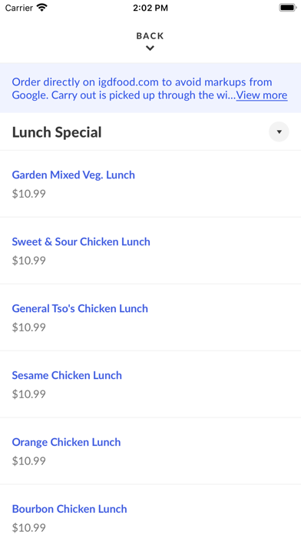Image resolution: width=301 pixels, height=535 pixels.
Task: Open the View more link in banner
Action: [262, 95]
